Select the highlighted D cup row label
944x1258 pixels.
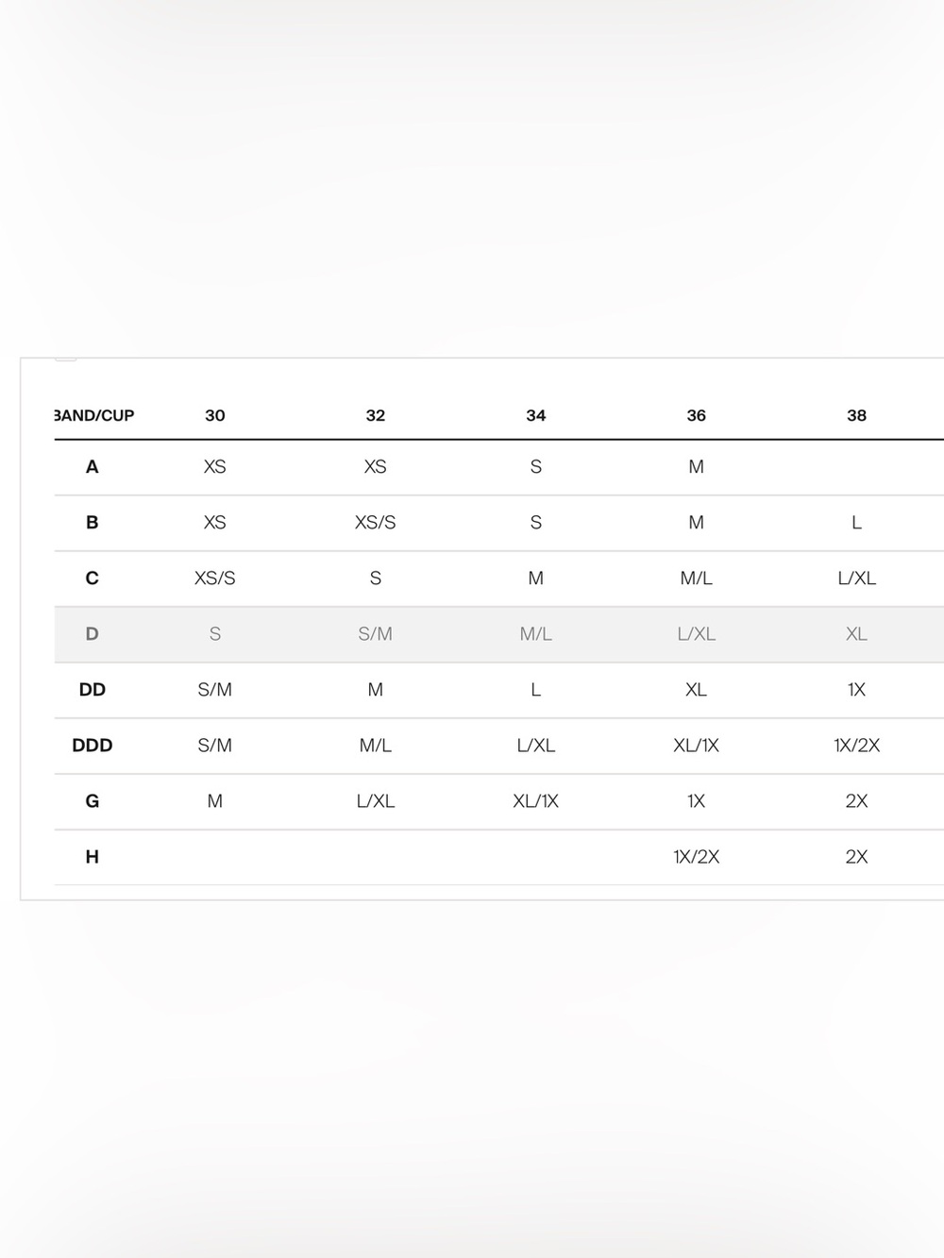93,633
